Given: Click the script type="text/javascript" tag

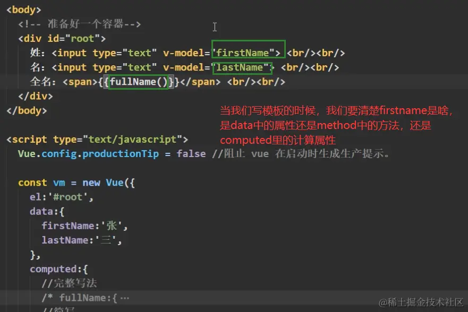Looking at the screenshot, I should pyautogui.click(x=97, y=140).
